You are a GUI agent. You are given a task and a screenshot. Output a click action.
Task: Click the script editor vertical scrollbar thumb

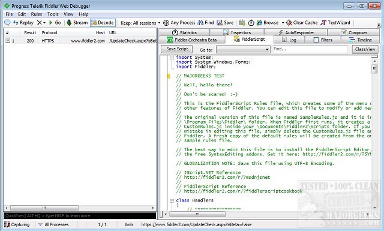click(374, 69)
